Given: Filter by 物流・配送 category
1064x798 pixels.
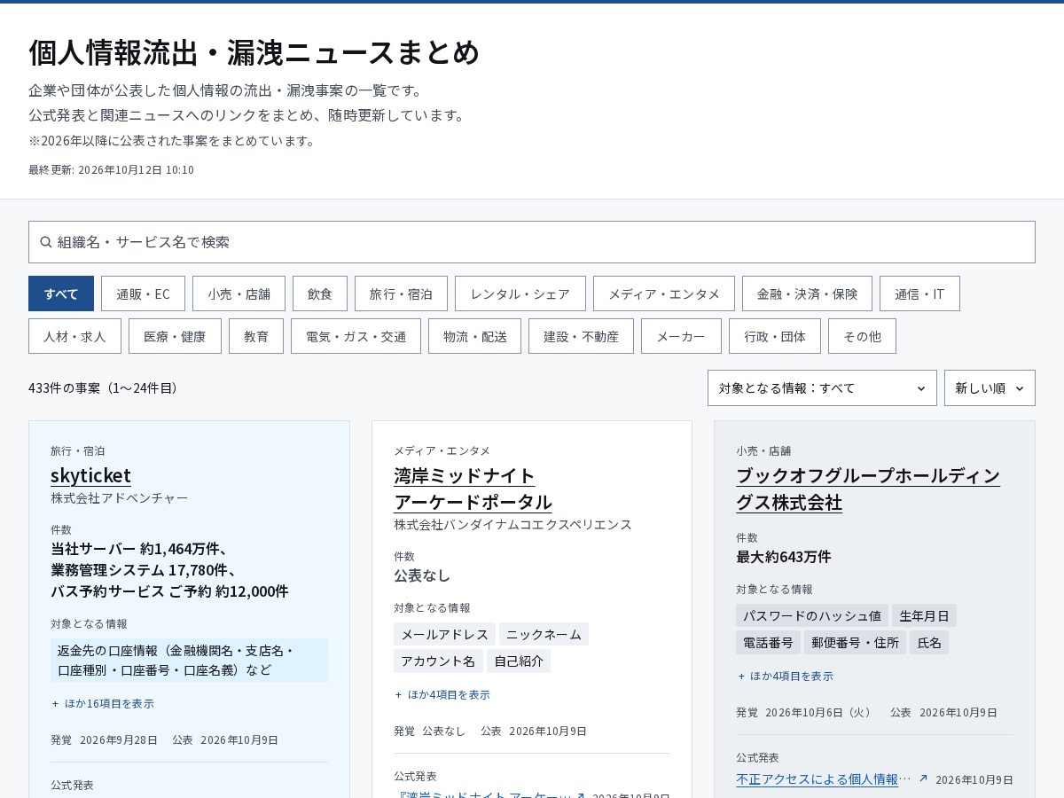Looking at the screenshot, I should point(474,336).
